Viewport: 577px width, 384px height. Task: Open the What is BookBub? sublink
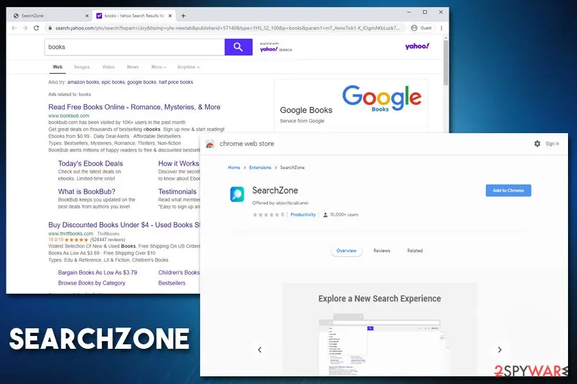point(87,191)
